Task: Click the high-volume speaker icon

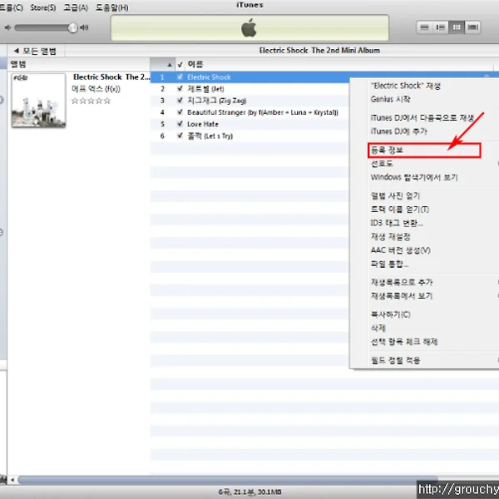Action: [x=84, y=27]
